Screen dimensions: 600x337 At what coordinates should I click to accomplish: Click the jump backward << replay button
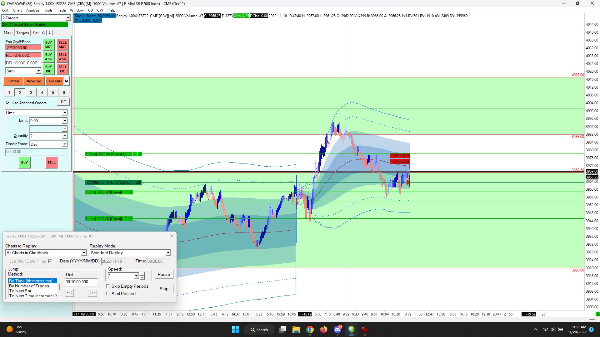[x=69, y=293]
